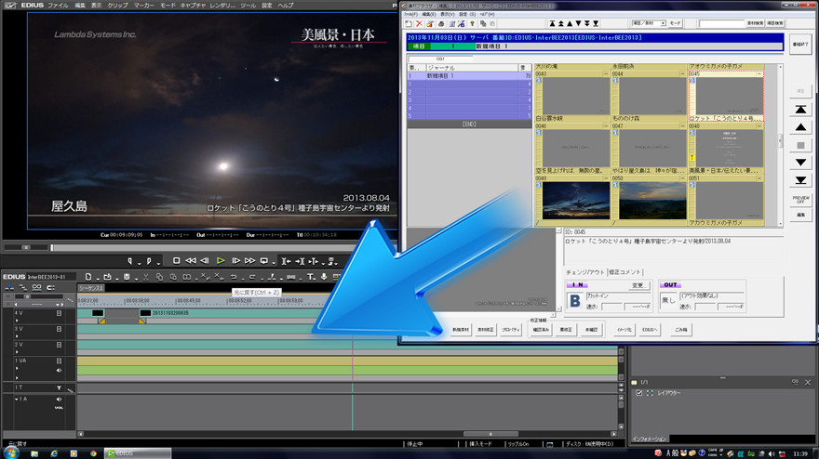Image resolution: width=819 pixels, height=459 pixels.
Task: Mute audio speaker on track 1 VA
Action: pos(59,370)
